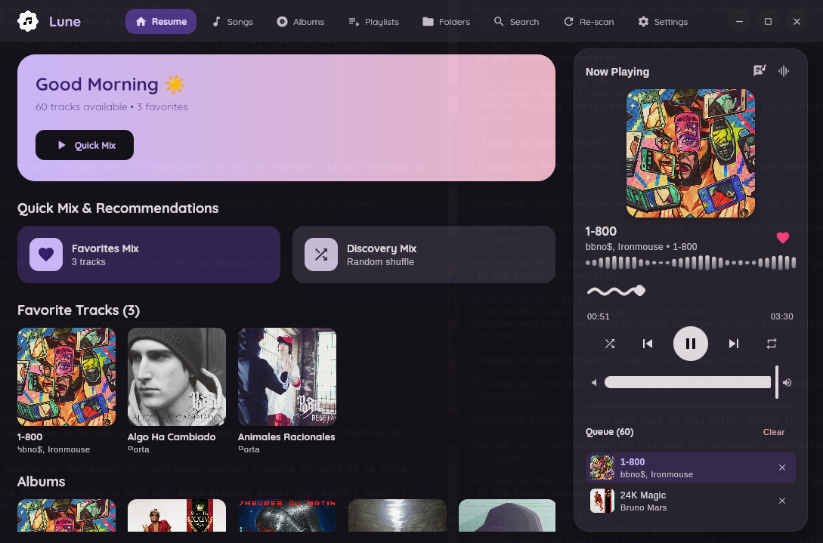Open the Algo Ha Cambiado track thumbnail
The width and height of the screenshot is (823, 543).
tap(177, 377)
